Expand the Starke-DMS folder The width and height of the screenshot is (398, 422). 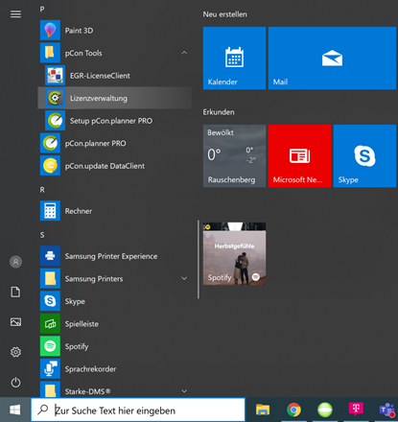click(x=184, y=391)
